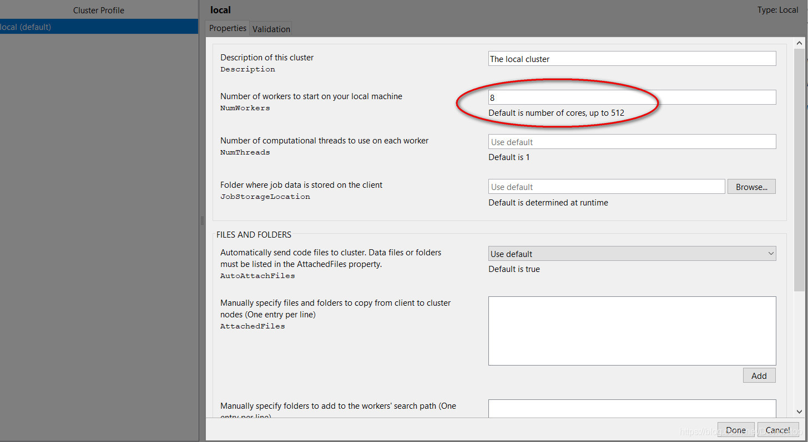Confirm changes with Done button
Screen dimensions: 808x442
pyautogui.click(x=735, y=430)
